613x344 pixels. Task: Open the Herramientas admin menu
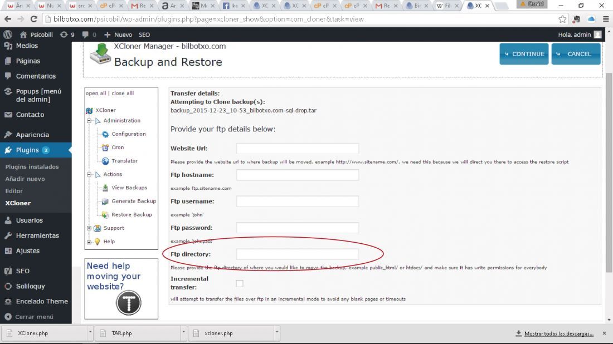coord(36,235)
